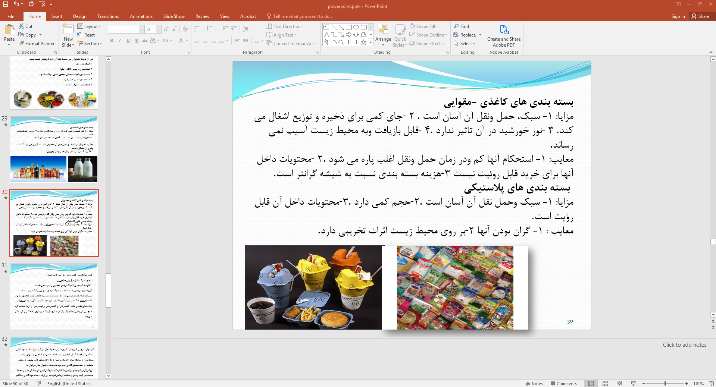716x387 pixels.
Task: Open the Section dropdown
Action: 90,44
